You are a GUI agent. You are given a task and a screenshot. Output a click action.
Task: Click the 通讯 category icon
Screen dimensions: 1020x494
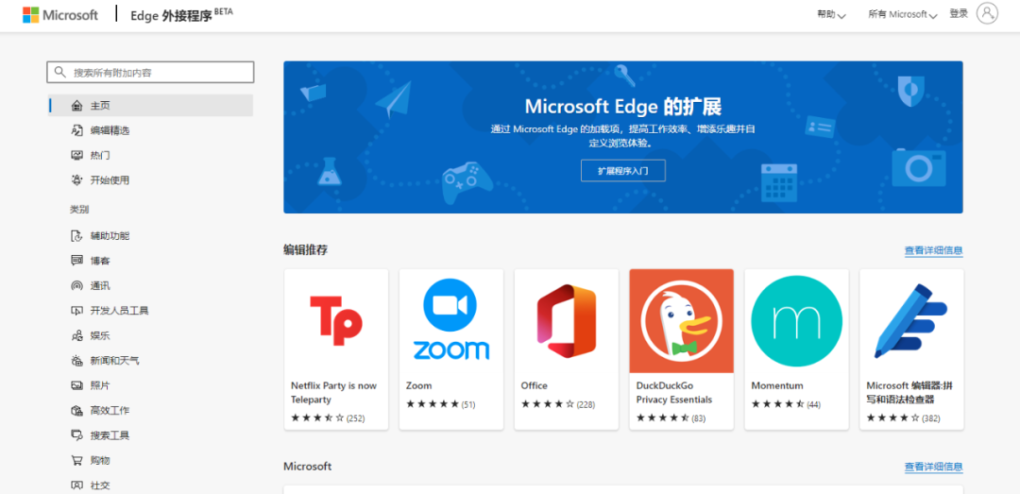coord(76,285)
